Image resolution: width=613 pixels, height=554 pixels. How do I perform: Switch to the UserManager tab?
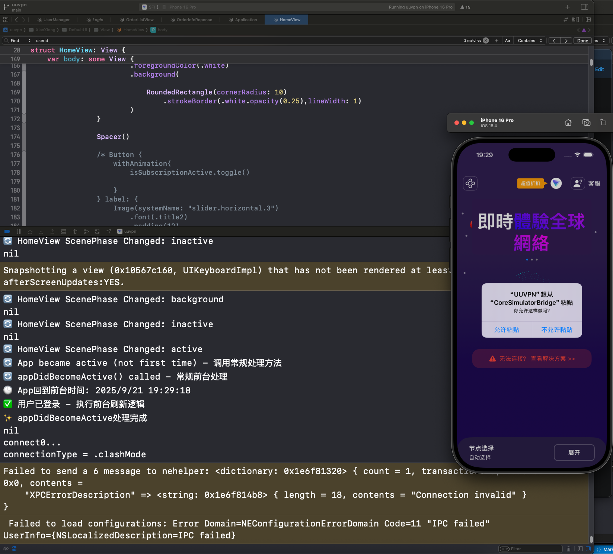point(53,20)
